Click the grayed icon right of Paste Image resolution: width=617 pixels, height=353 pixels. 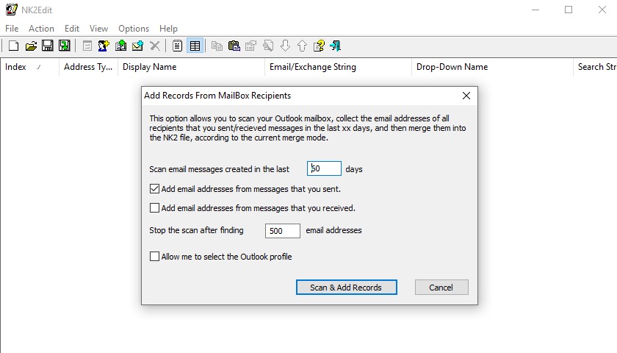[250, 46]
